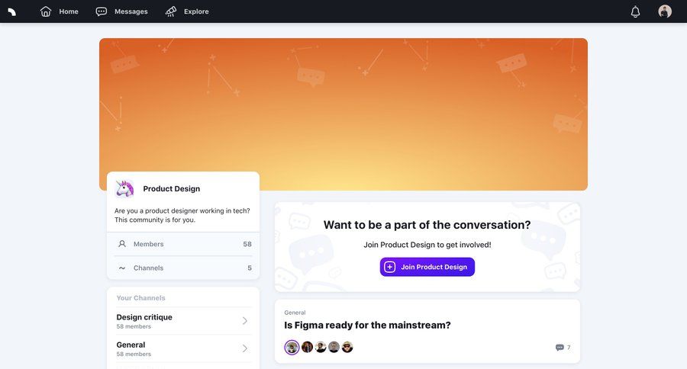Click the Product Design unicorn icon
The width and height of the screenshot is (687, 369).
124,189
